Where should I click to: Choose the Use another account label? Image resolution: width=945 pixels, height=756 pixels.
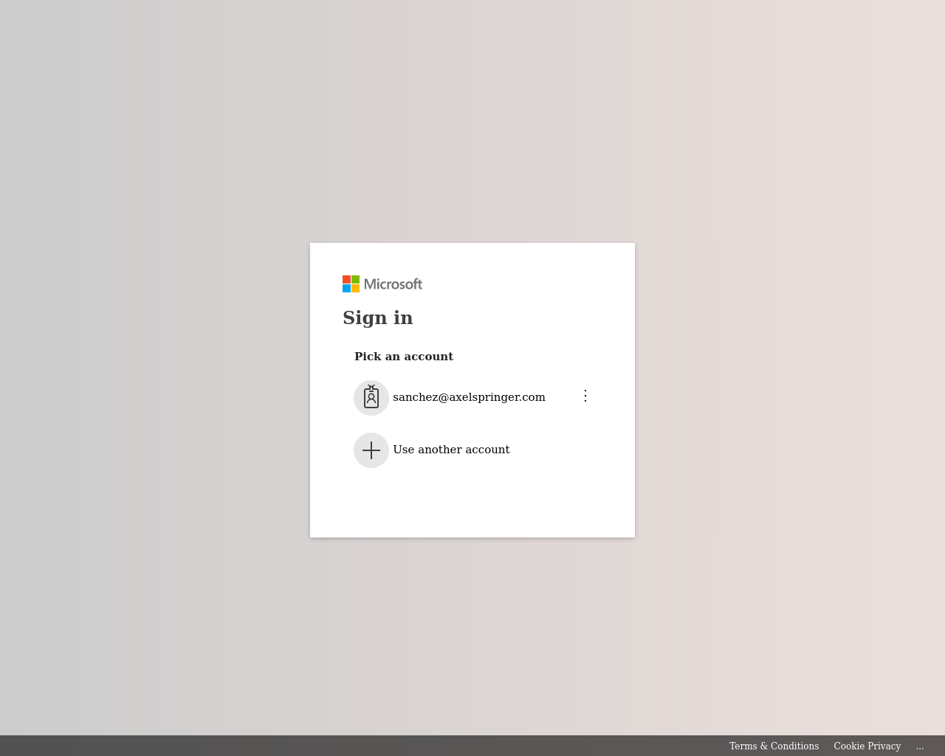tap(451, 450)
